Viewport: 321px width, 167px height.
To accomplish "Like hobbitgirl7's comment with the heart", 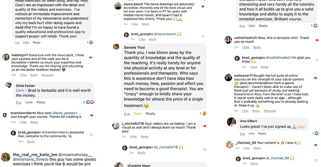I will 90,57.
